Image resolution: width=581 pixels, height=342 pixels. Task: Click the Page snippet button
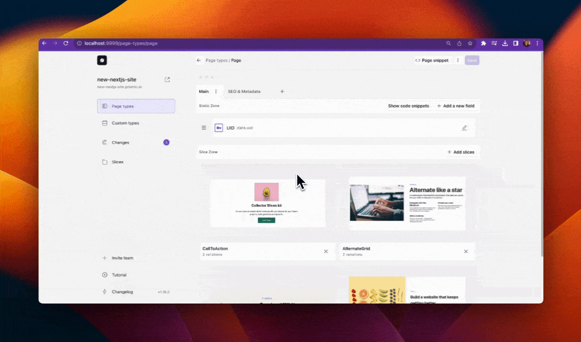[x=432, y=60]
